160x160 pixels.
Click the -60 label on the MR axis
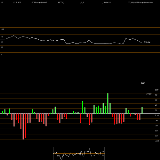point(156,131)
